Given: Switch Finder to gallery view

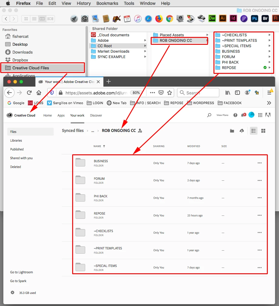Looking at the screenshot, I should pos(50,19).
